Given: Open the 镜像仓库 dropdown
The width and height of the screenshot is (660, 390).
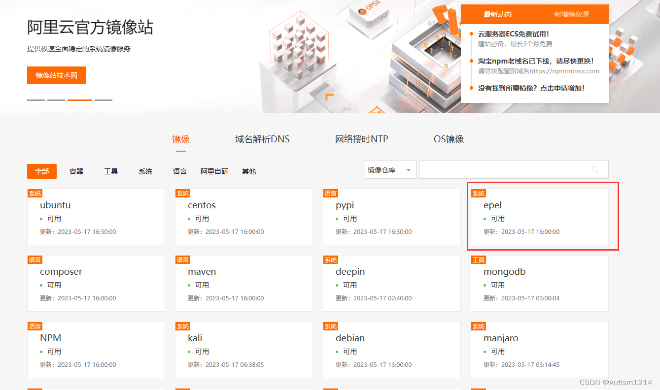Looking at the screenshot, I should pos(390,170).
